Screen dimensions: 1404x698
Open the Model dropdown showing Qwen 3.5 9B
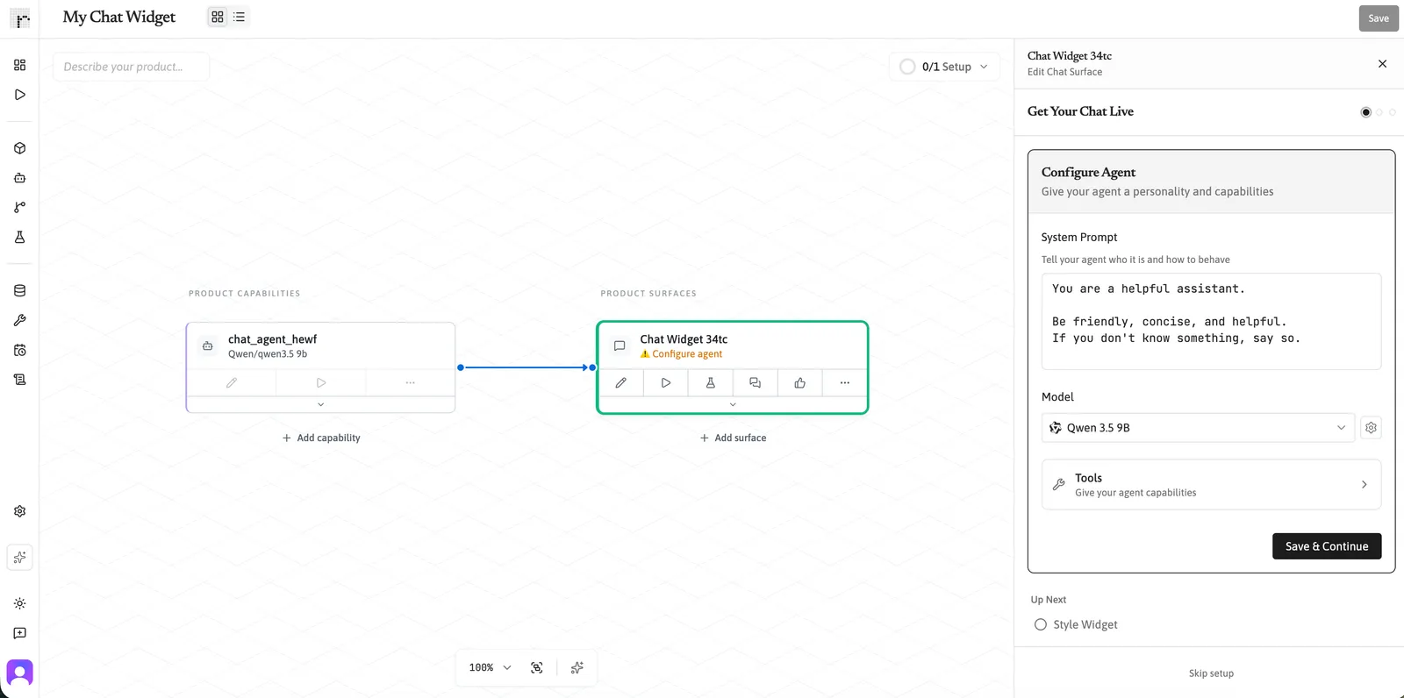pyautogui.click(x=1198, y=428)
